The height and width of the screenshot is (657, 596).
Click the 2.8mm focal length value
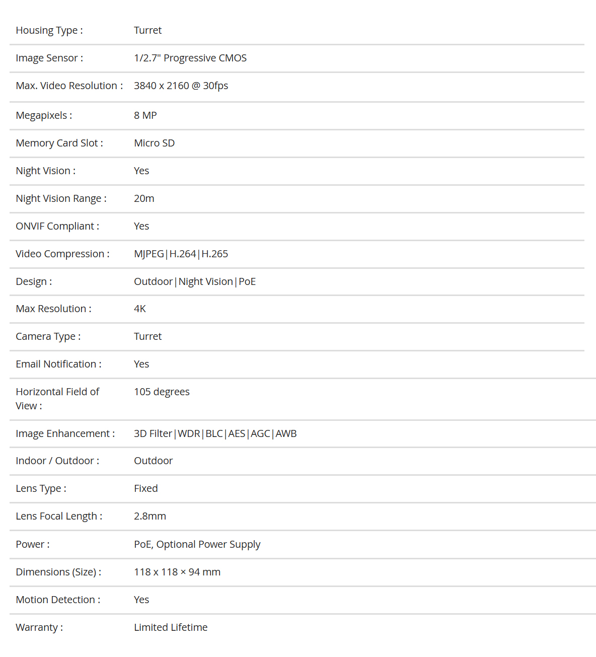click(x=150, y=516)
